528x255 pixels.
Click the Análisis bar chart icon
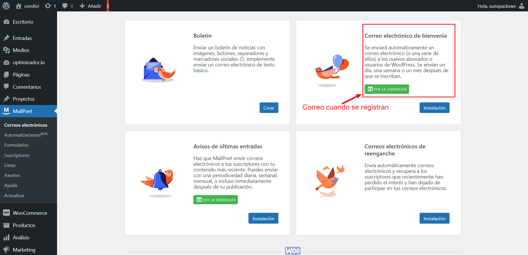pos(6,238)
